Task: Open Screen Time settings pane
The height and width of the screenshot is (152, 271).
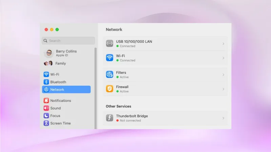Action: pos(66,123)
